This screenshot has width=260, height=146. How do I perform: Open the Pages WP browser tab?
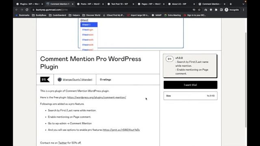click(151, 4)
